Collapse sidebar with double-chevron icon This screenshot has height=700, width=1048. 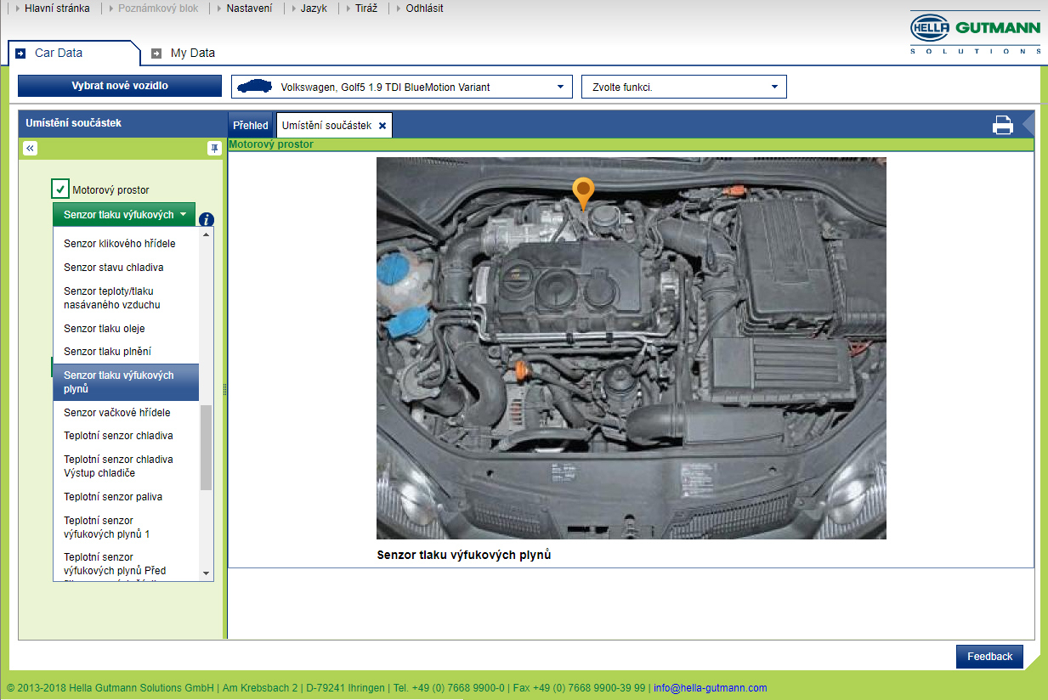coord(31,148)
